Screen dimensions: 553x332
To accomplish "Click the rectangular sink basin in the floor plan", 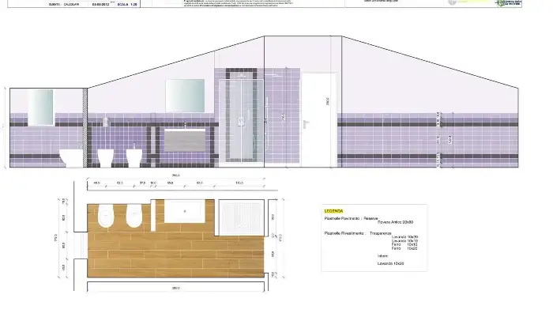I will [x=185, y=211].
